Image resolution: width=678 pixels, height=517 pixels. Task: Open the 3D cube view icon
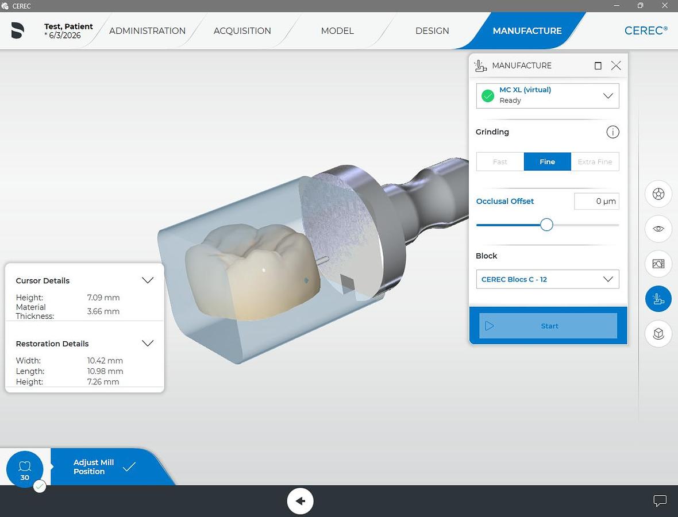coord(658,333)
